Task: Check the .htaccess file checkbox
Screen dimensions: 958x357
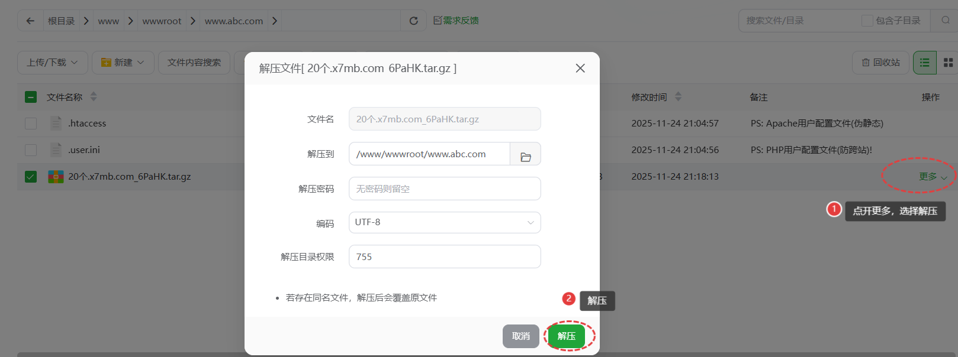Action: click(x=31, y=124)
